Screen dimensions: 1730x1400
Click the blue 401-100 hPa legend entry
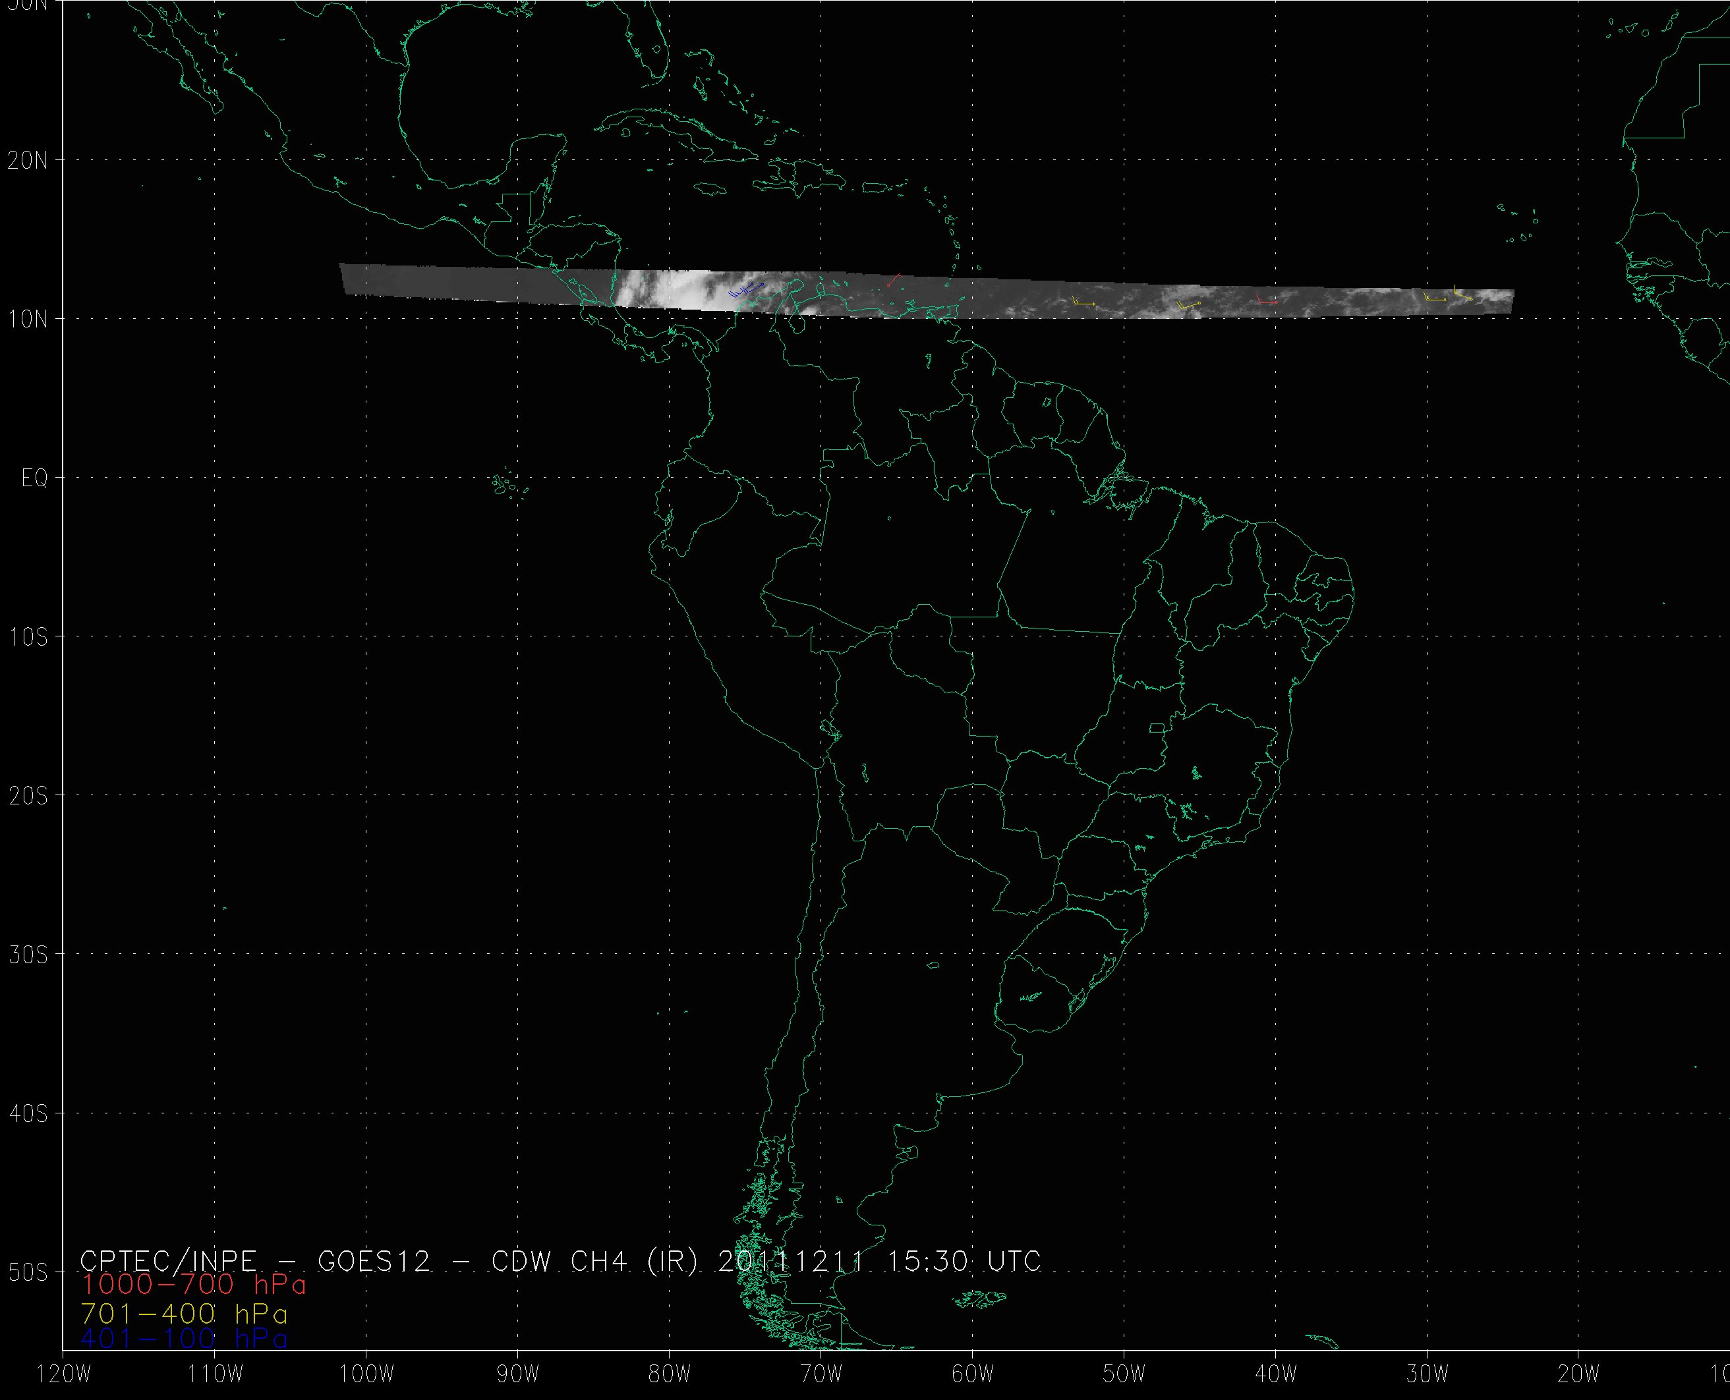184,1339
